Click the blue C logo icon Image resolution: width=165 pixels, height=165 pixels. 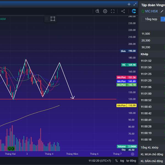pyautogui.click(x=134, y=11)
